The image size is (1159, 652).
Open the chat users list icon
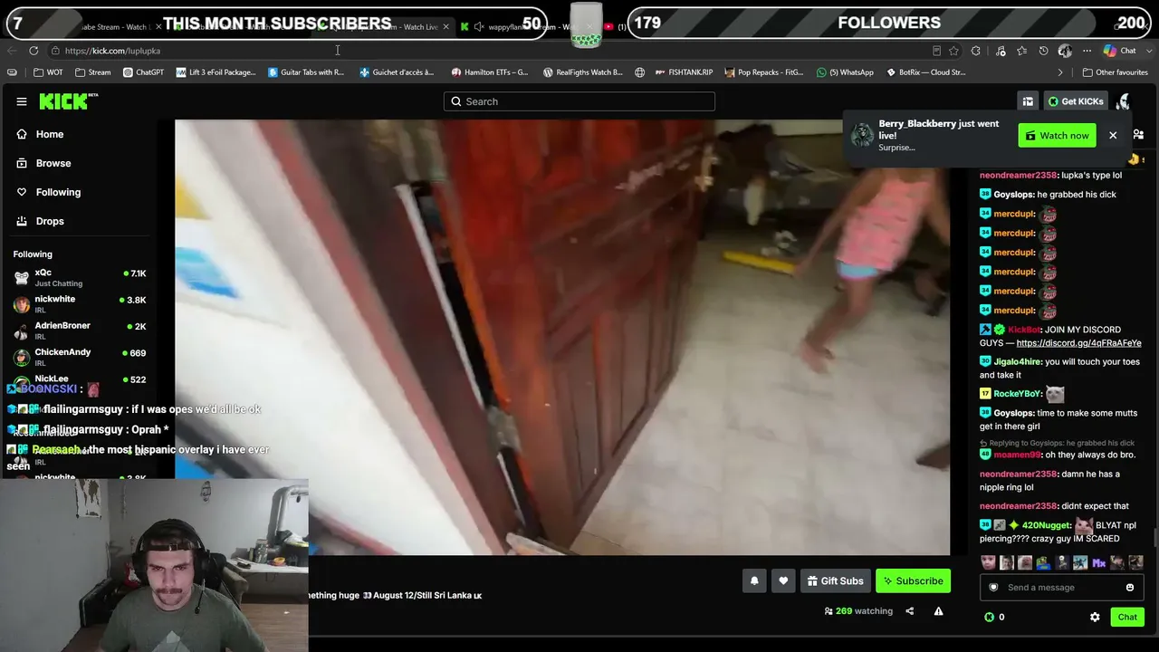pyautogui.click(x=1138, y=135)
